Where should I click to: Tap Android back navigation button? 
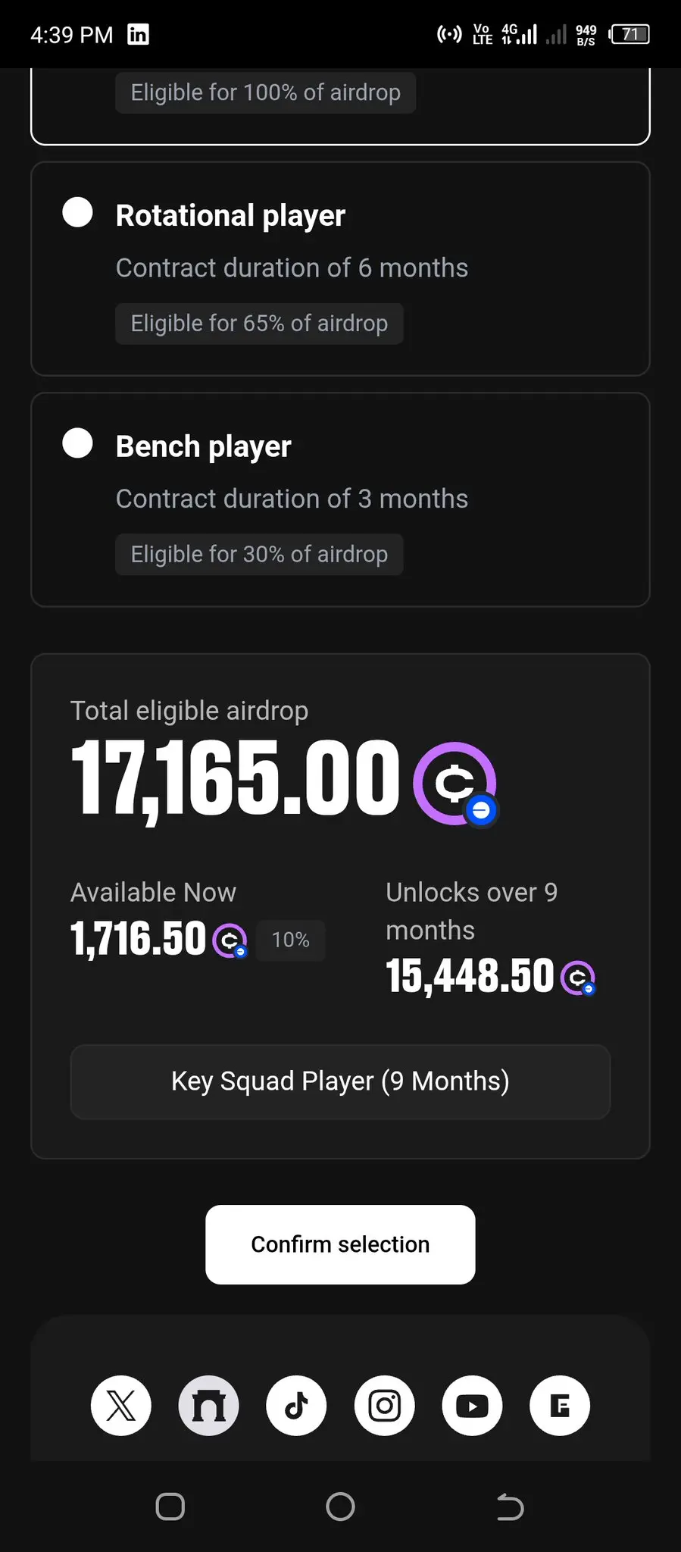pos(510,1507)
